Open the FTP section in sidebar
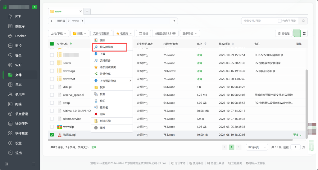This screenshot has width=318, height=170. coord(18,16)
